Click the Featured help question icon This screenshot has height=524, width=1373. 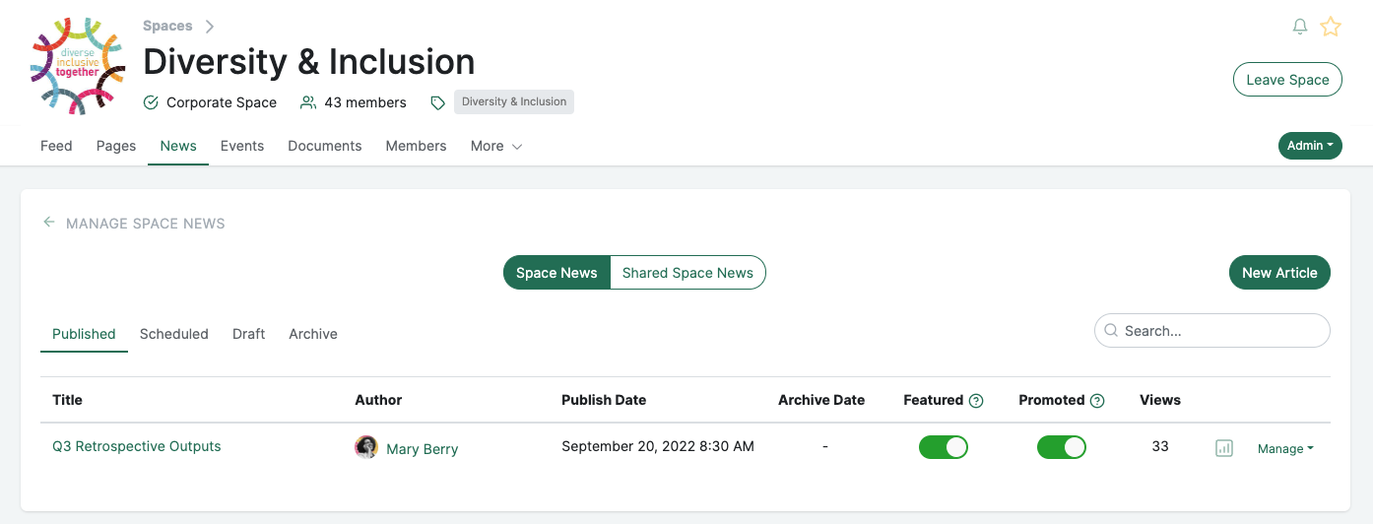[976, 401]
